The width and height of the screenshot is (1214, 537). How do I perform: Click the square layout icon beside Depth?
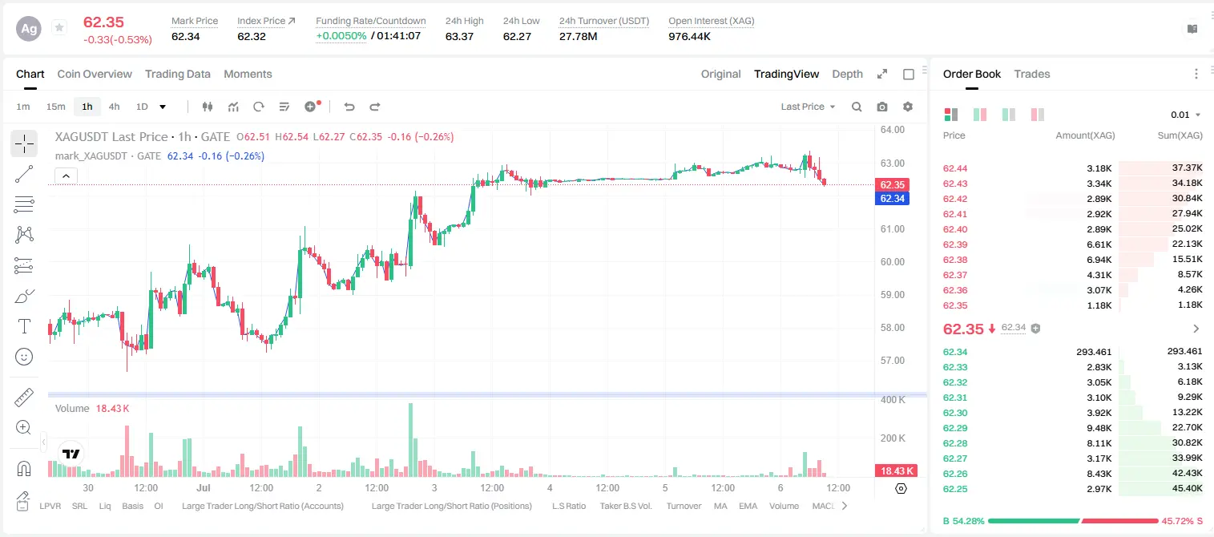click(x=909, y=75)
